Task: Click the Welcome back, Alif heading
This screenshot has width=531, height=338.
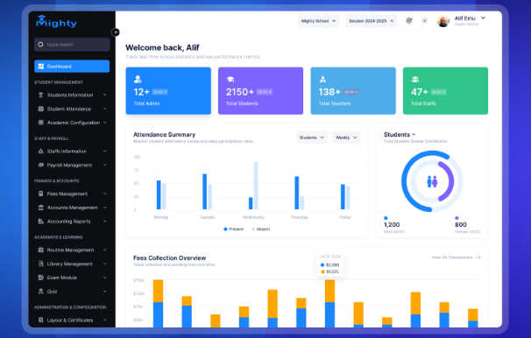Action: pyautogui.click(x=162, y=47)
